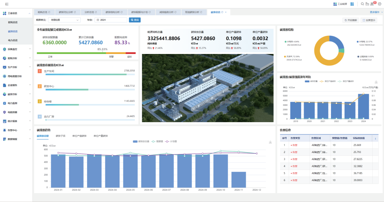
Task: Open the notifications icon with red badge
Action: click(x=373, y=4)
